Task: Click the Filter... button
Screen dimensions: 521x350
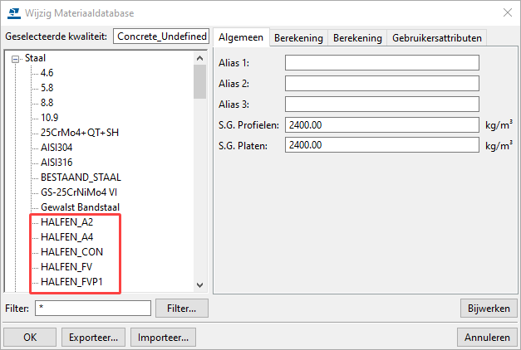Action: (x=182, y=309)
